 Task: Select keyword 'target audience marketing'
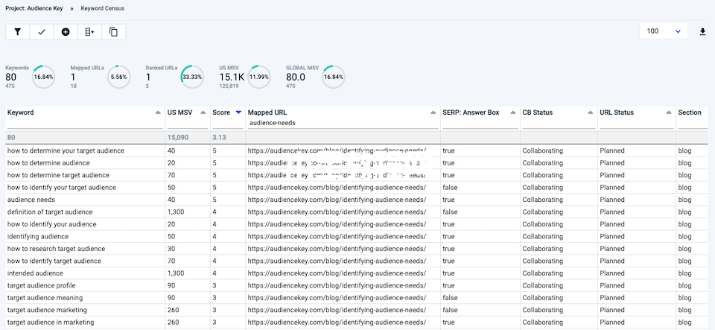[47, 311]
